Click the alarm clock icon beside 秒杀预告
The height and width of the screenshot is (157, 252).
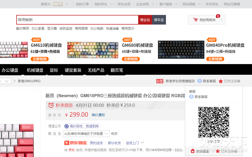click(51, 105)
